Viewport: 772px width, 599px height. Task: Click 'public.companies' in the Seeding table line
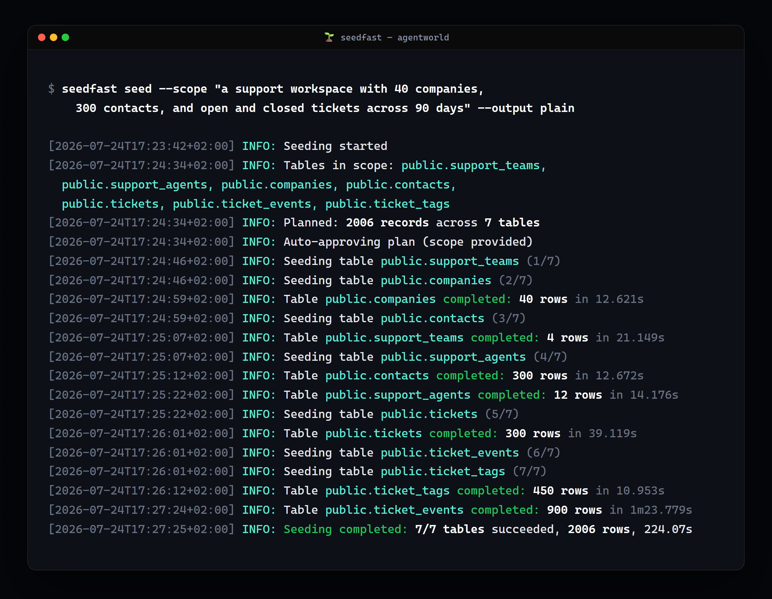[x=436, y=281]
